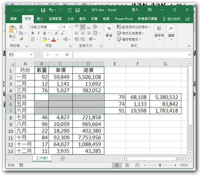Open the 數值 number format group
This screenshot has height=176, width=201.
coord(109,33)
